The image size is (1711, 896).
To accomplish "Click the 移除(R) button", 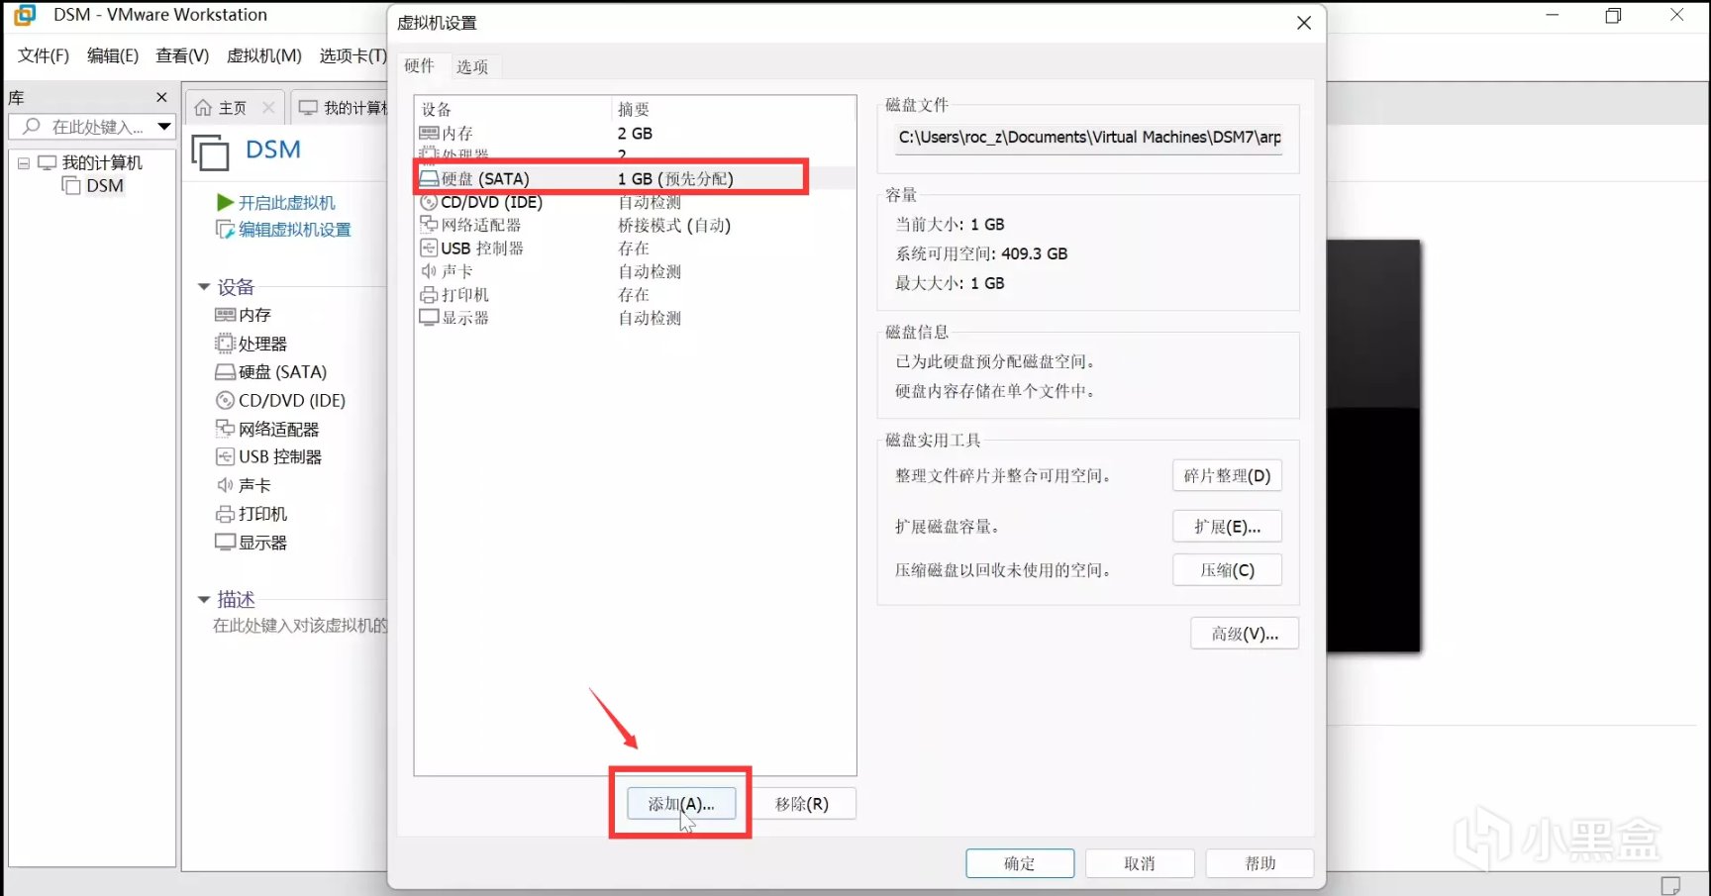I will tap(802, 804).
